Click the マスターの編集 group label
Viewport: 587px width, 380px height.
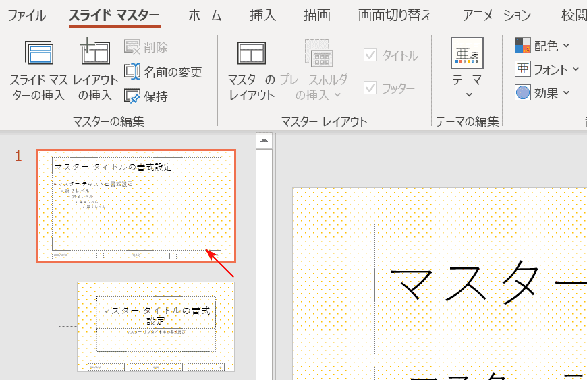[108, 121]
